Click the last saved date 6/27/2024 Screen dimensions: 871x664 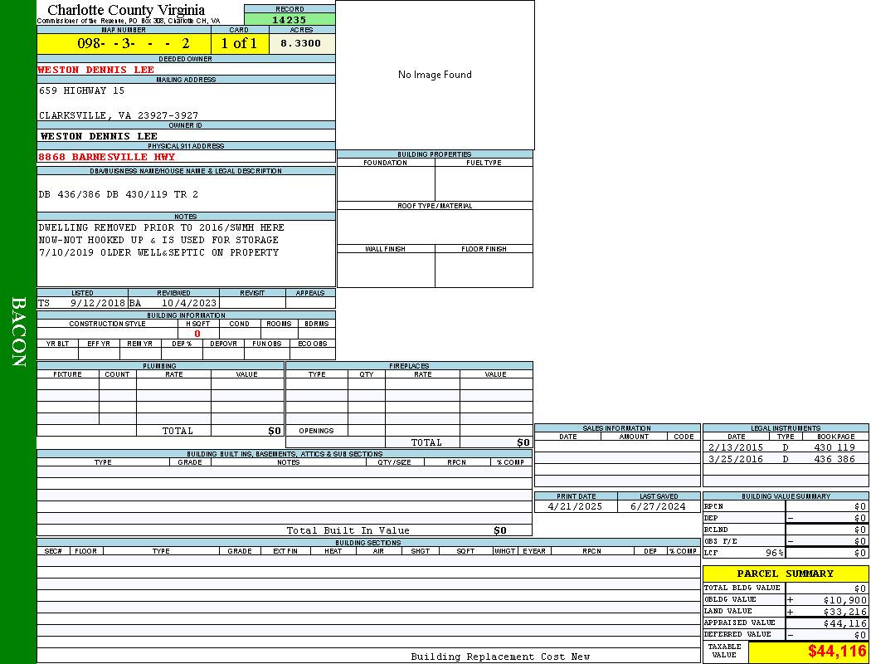(x=658, y=506)
